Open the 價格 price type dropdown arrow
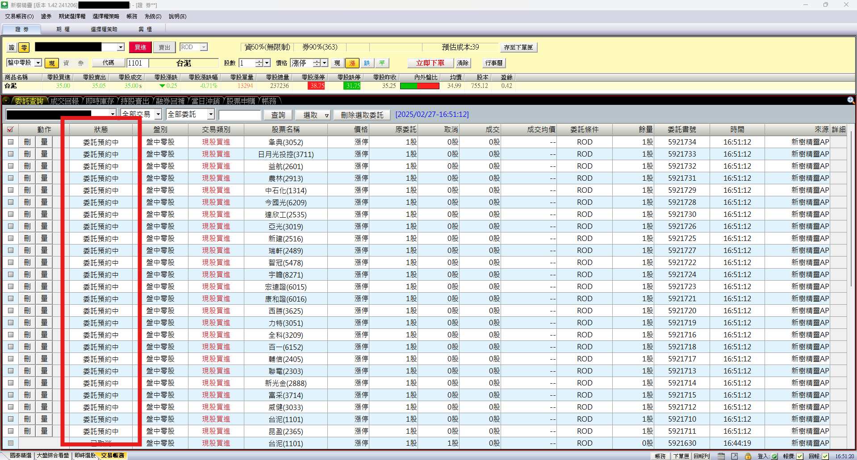Screen dimensions: 857x460 click(325, 63)
